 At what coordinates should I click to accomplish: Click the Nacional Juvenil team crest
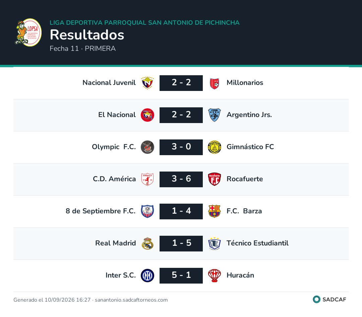[147, 83]
